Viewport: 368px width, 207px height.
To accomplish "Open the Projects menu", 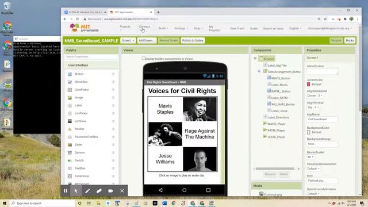I will click(125, 28).
